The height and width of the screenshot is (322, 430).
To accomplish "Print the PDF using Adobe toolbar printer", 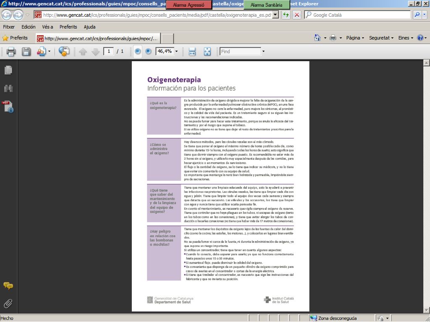I will tap(11, 52).
